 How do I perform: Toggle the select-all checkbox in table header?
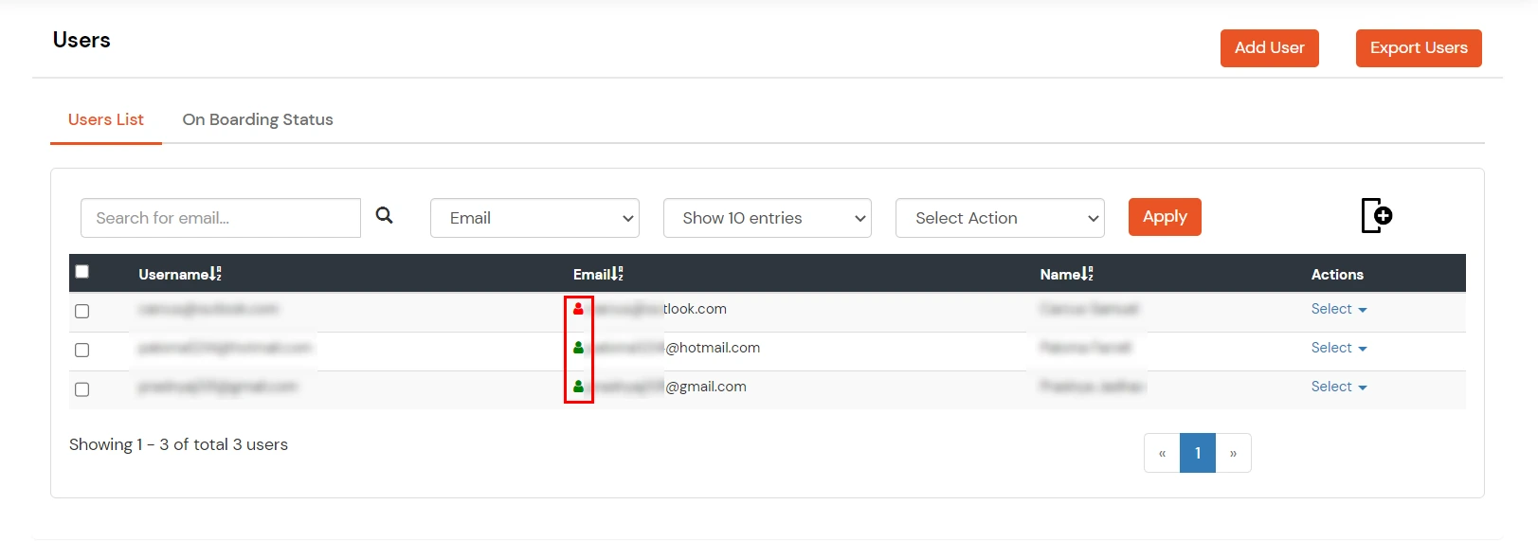point(82,272)
